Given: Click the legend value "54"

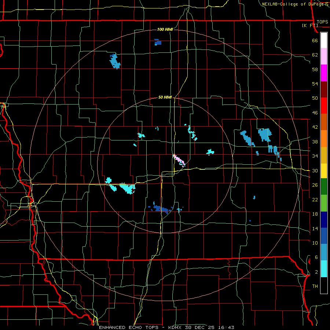Looking at the screenshot, I should pos(315,84).
